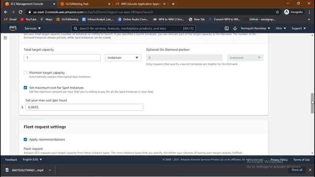Click the browser address bar URL

click(93, 12)
